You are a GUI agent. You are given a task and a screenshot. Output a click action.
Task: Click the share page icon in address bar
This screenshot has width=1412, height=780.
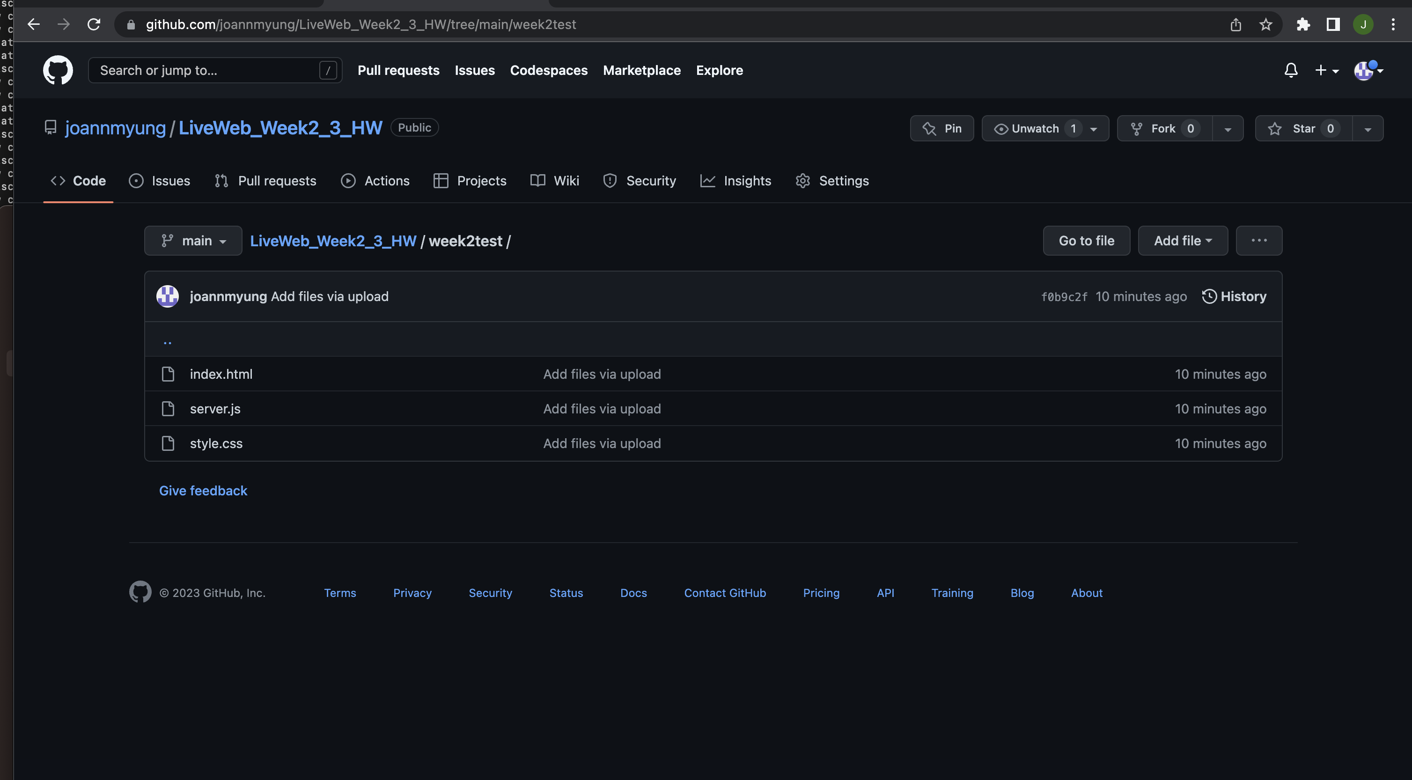(1235, 25)
